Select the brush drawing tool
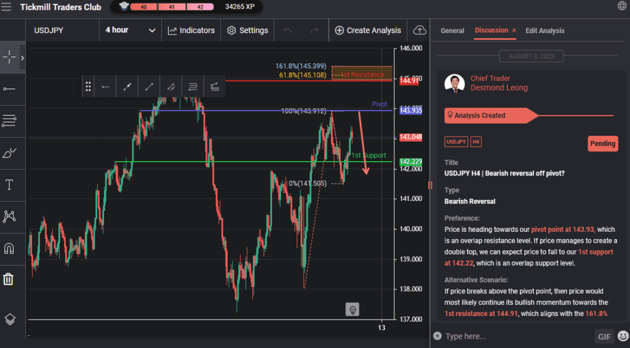630x348 pixels. [9, 152]
